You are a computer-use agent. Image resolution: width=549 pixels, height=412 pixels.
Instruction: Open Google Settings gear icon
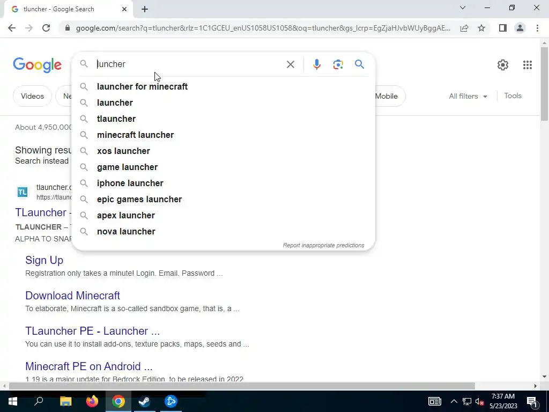(x=503, y=65)
